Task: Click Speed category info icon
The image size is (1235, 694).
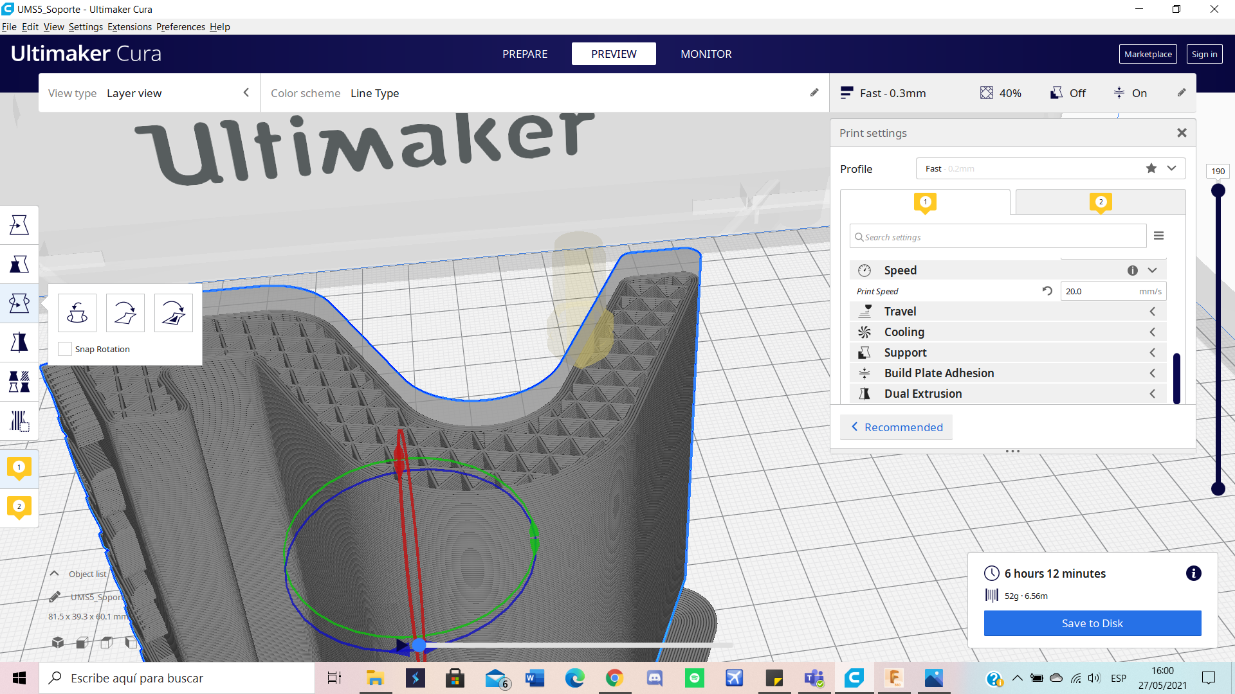Action: (1133, 271)
